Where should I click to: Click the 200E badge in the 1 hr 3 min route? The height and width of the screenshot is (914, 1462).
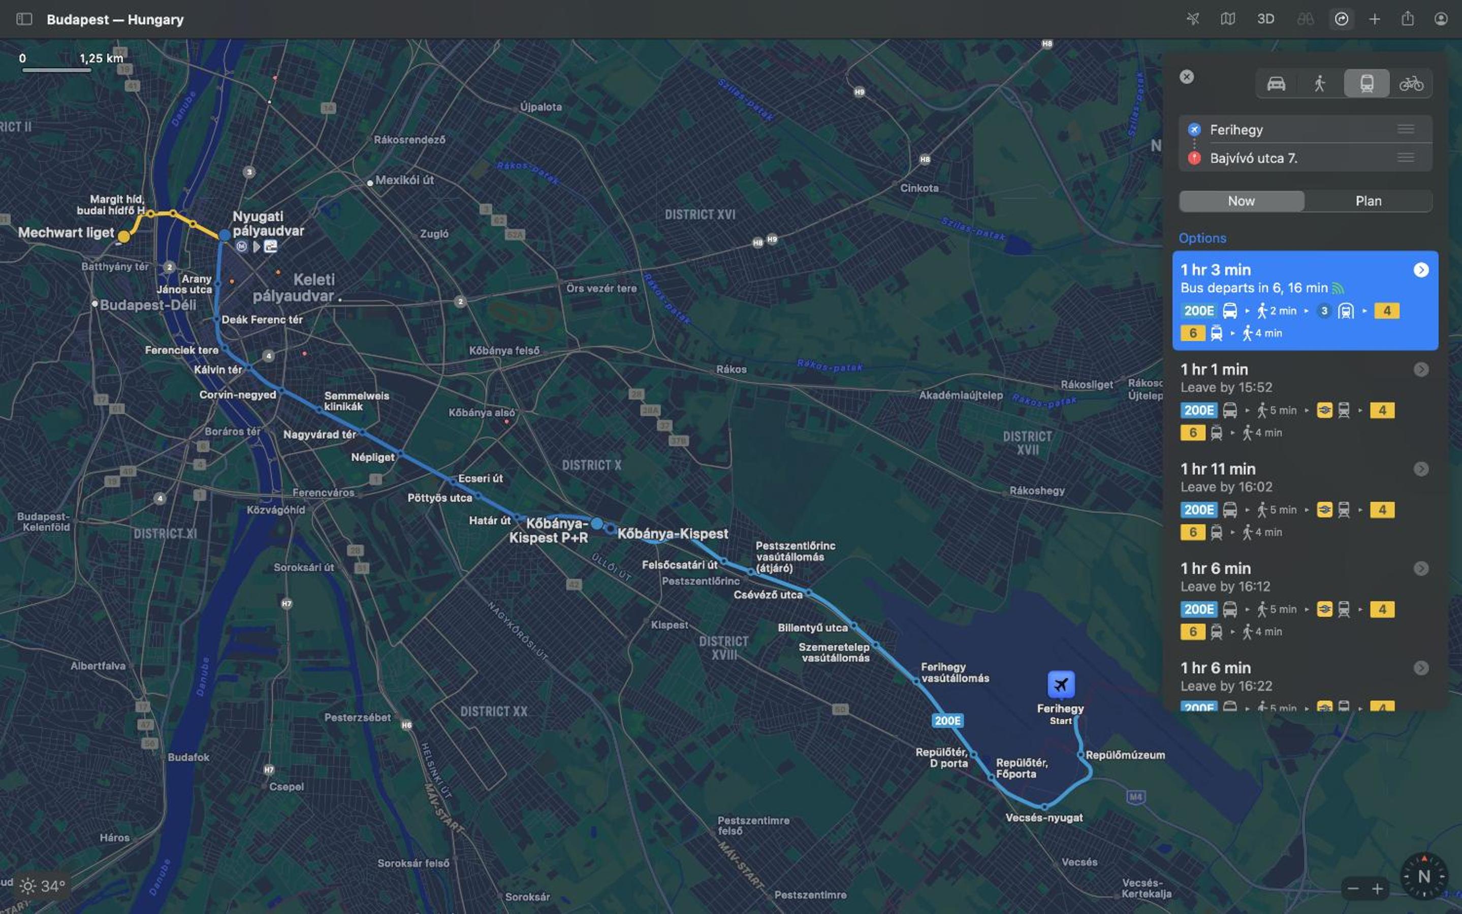(x=1198, y=311)
